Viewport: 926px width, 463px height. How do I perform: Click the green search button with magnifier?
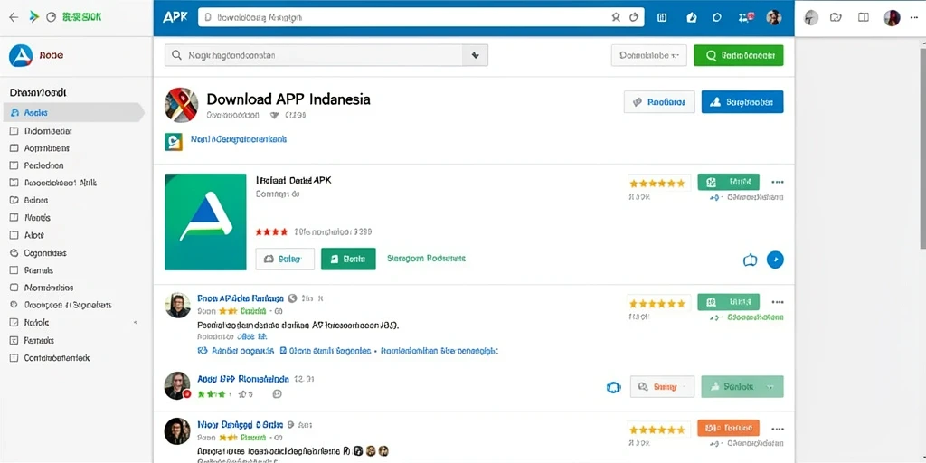738,55
